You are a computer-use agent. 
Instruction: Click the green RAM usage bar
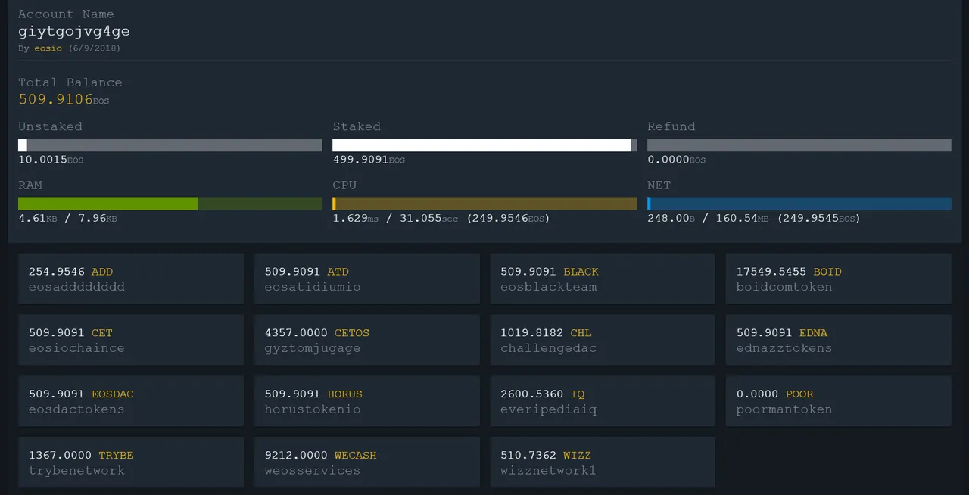[170, 204]
